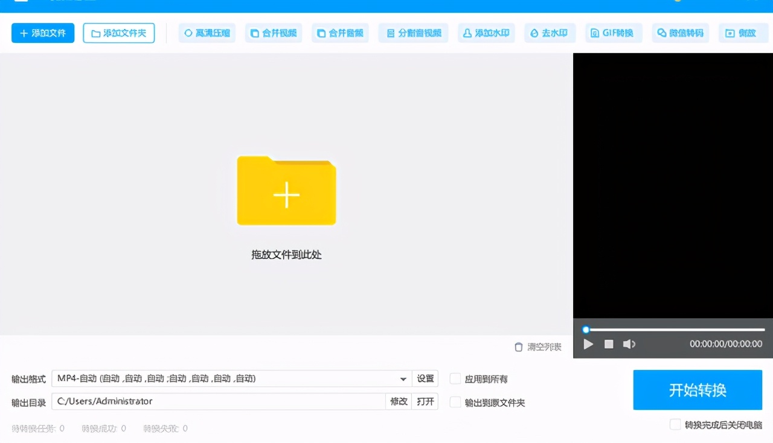773x443 pixels.
Task: Open the GIF转换 conversion tool
Action: pyautogui.click(x=614, y=33)
